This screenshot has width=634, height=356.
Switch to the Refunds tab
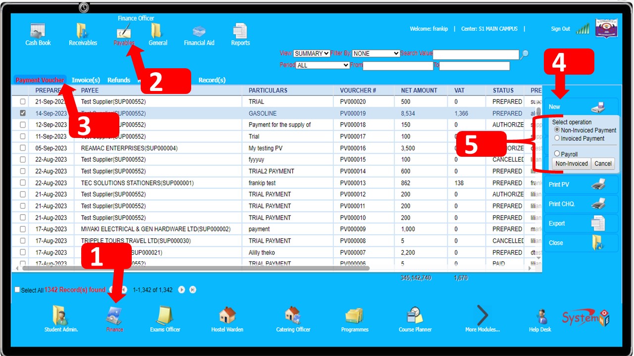tap(119, 80)
